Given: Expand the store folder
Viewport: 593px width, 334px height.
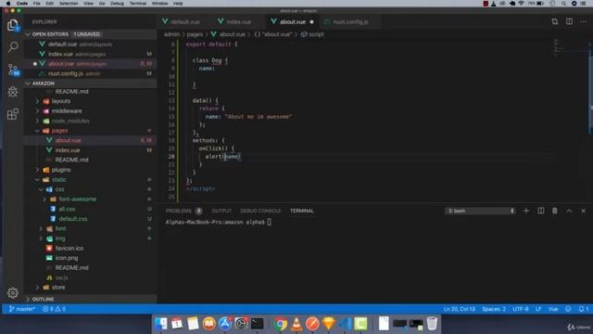Looking at the screenshot, I should pyautogui.click(x=58, y=287).
